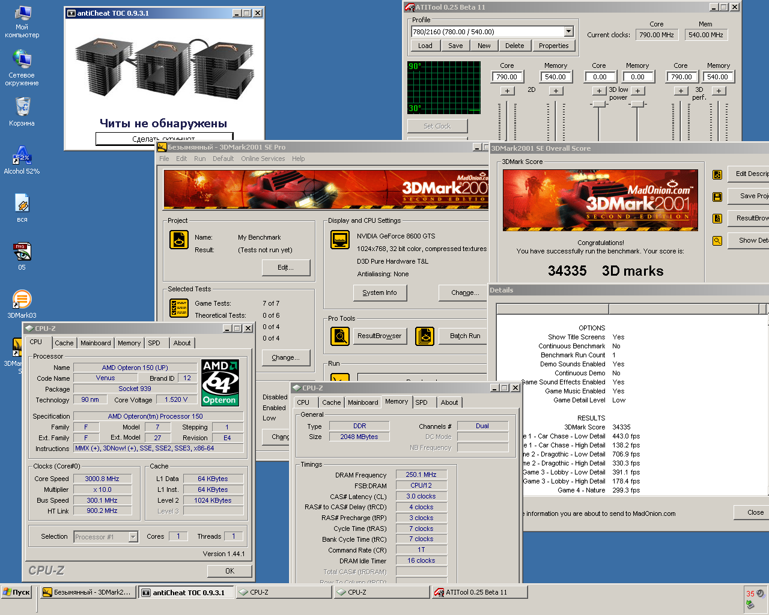Adjust the 3D low power Memory slider
Image resolution: width=769 pixels, height=615 pixels.
(x=637, y=104)
